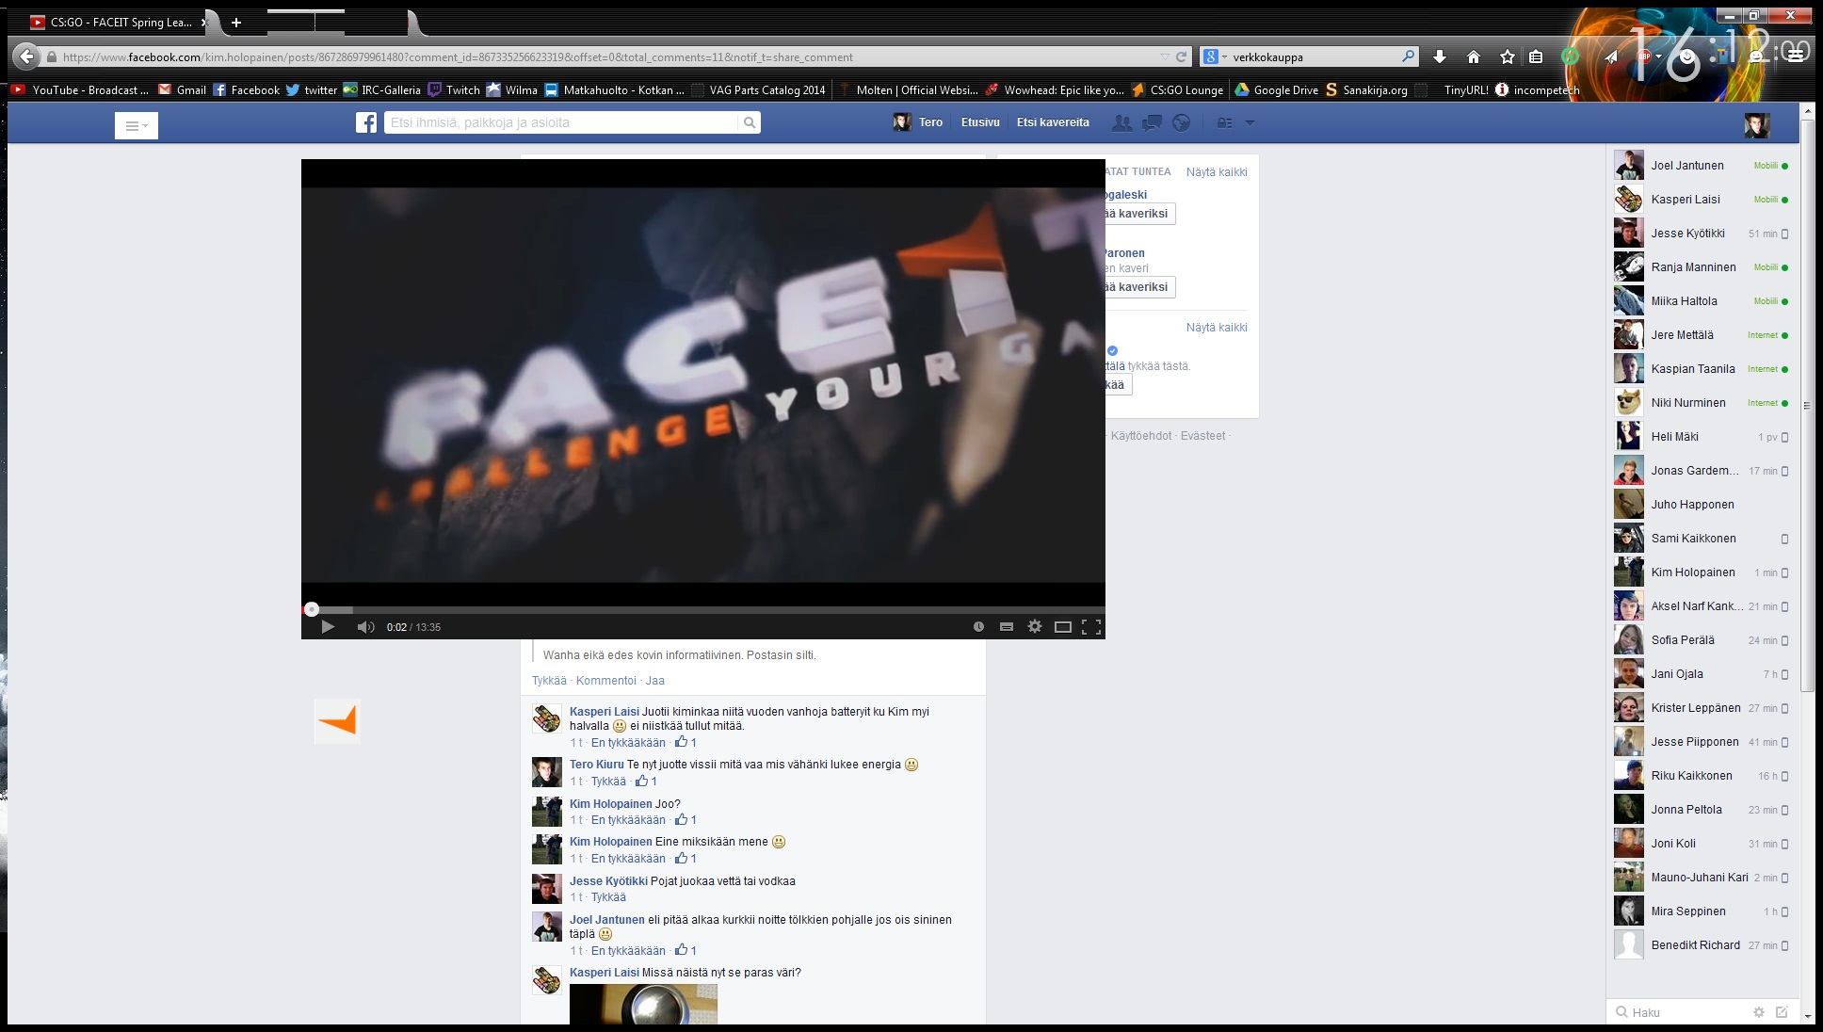Mute the video with the speaker icon
This screenshot has height=1032, width=1823.
tap(366, 627)
